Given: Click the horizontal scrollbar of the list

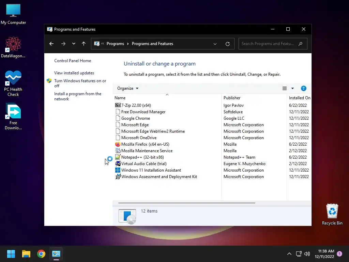Looking at the screenshot, I should pyautogui.click(x=186, y=203).
